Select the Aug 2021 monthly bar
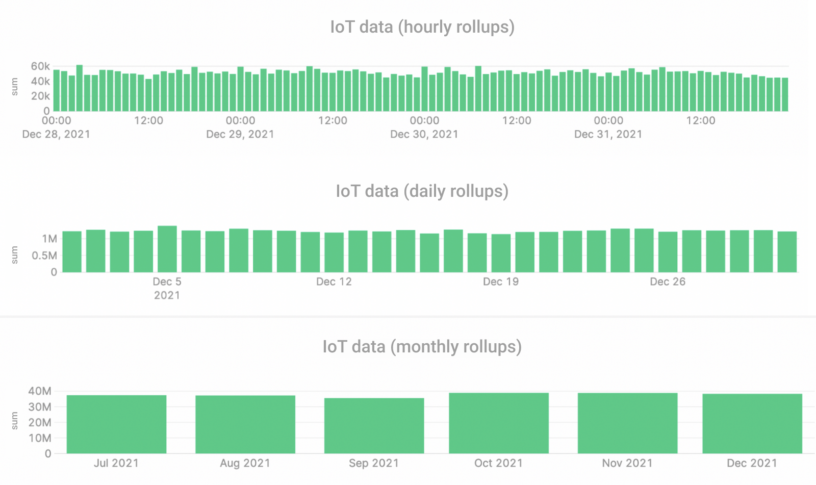The image size is (816, 485). coord(245,424)
